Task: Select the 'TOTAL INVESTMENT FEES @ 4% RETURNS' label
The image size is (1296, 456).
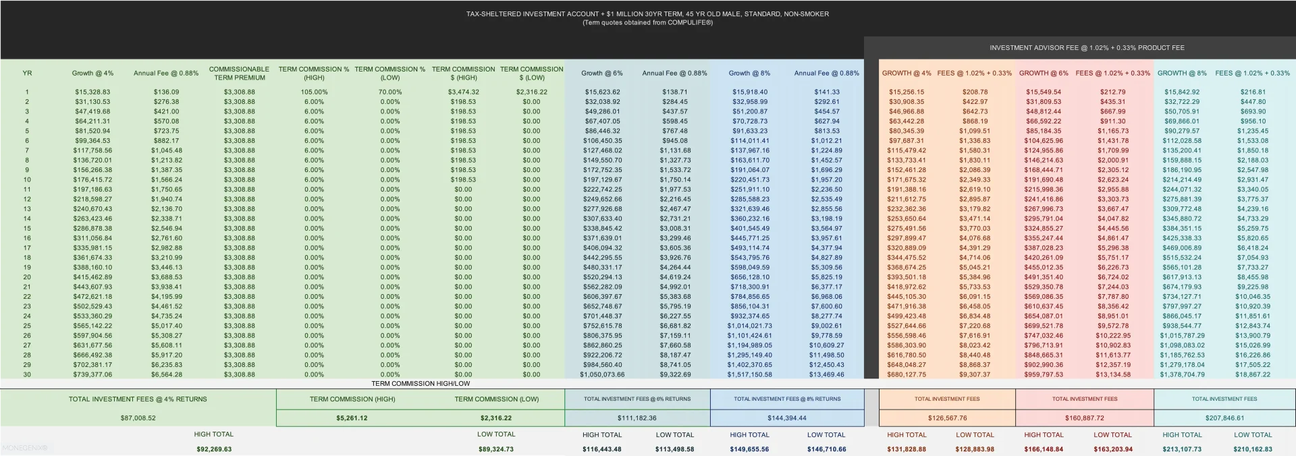Action: 138,399
